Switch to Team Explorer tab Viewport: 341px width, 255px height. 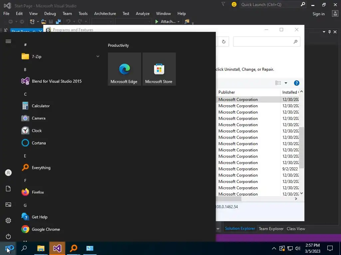click(x=271, y=229)
